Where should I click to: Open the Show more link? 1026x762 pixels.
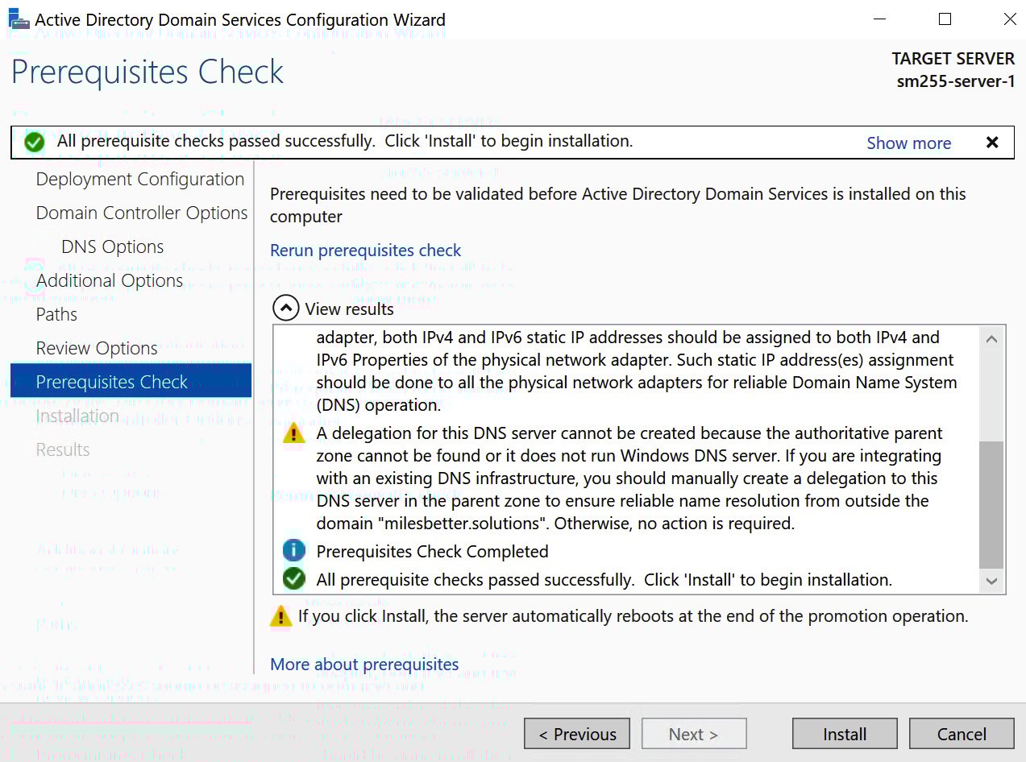(x=908, y=143)
